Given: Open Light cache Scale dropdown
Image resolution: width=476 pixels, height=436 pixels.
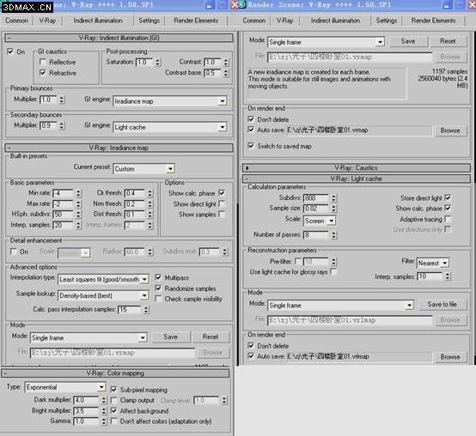Looking at the screenshot, I should (320, 221).
